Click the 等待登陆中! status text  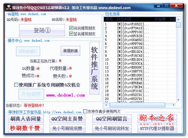pyautogui.click(x=34, y=105)
